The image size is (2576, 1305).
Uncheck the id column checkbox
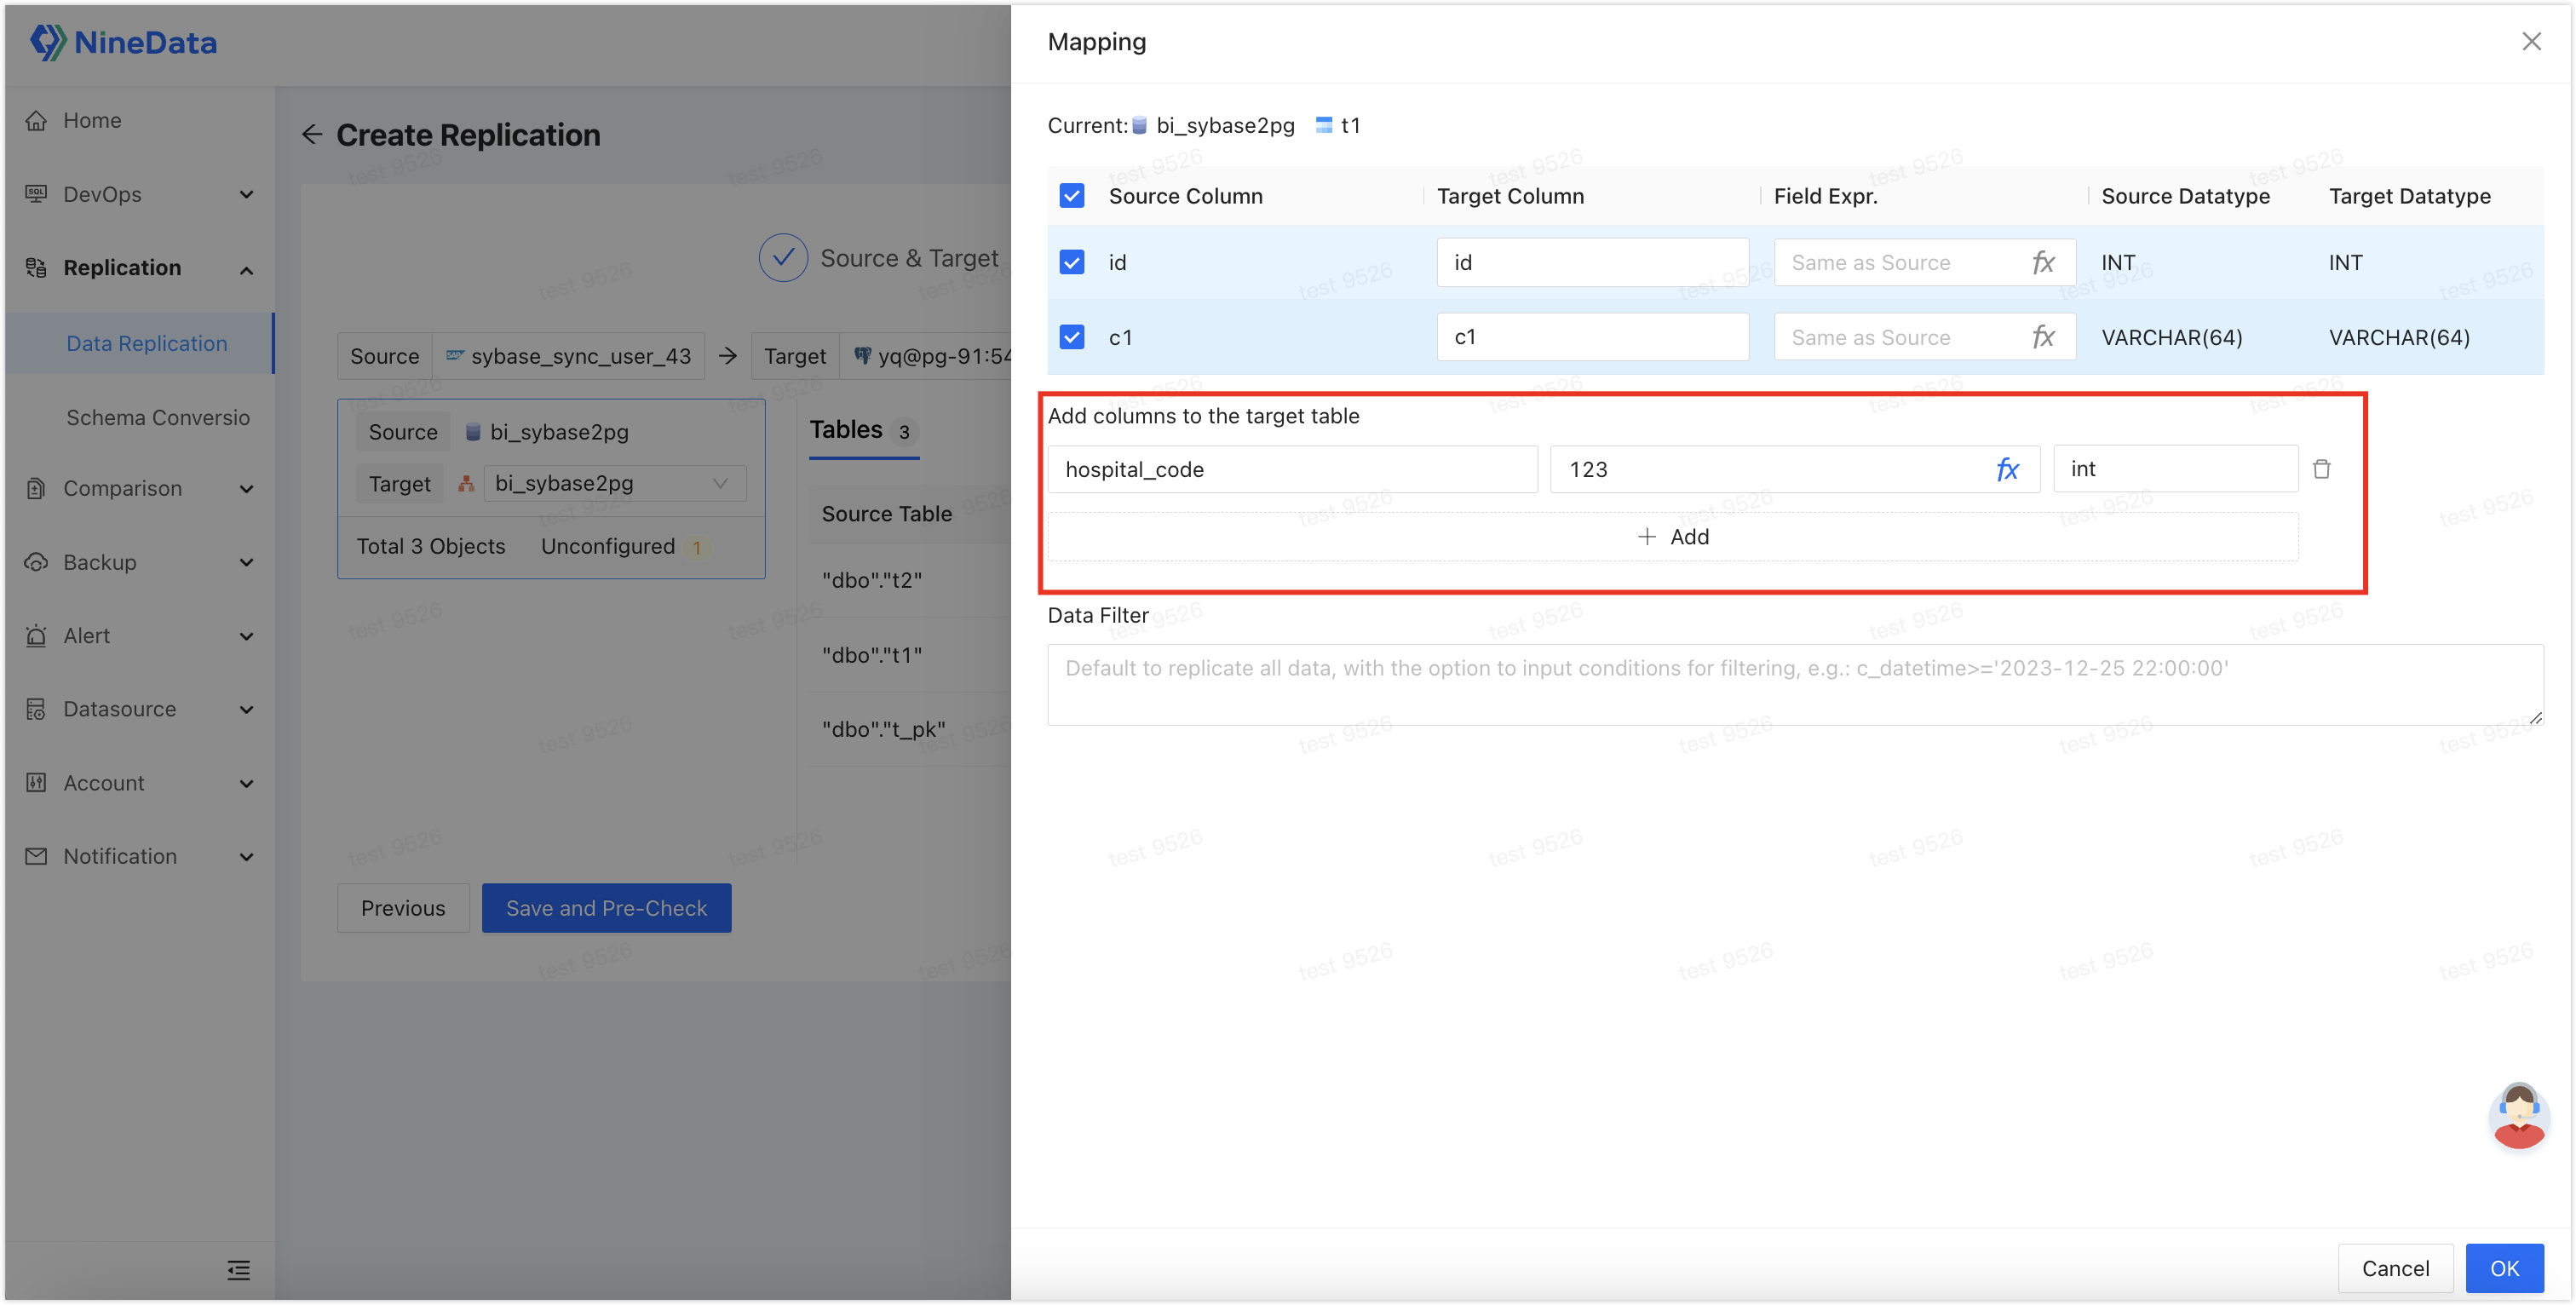point(1072,262)
